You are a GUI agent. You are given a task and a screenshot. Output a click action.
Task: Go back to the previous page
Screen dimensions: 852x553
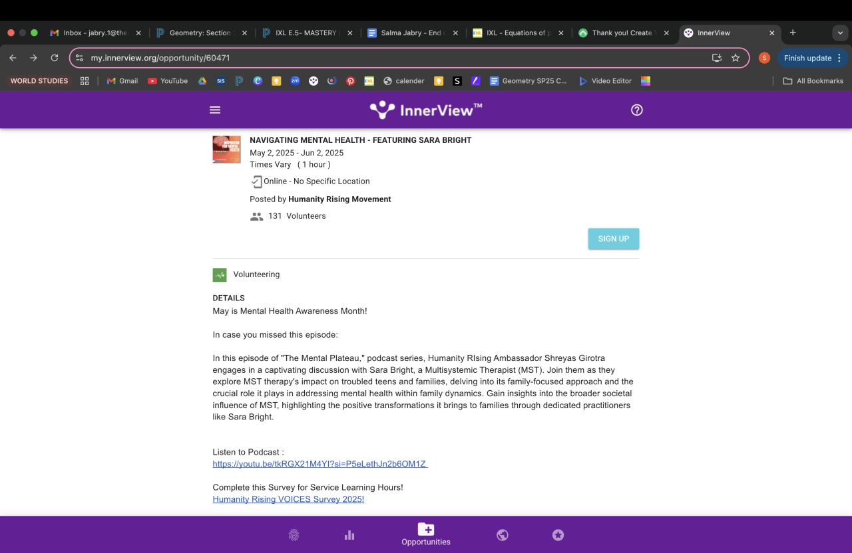(13, 58)
